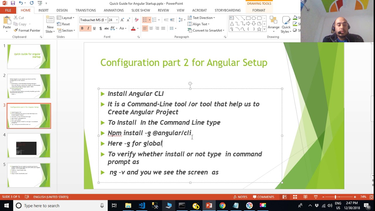The width and height of the screenshot is (375, 211).
Task: Select the Format Painter tool
Action: pos(27,30)
